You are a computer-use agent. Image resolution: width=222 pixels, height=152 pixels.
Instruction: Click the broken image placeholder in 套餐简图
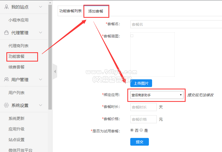coord(132,36)
